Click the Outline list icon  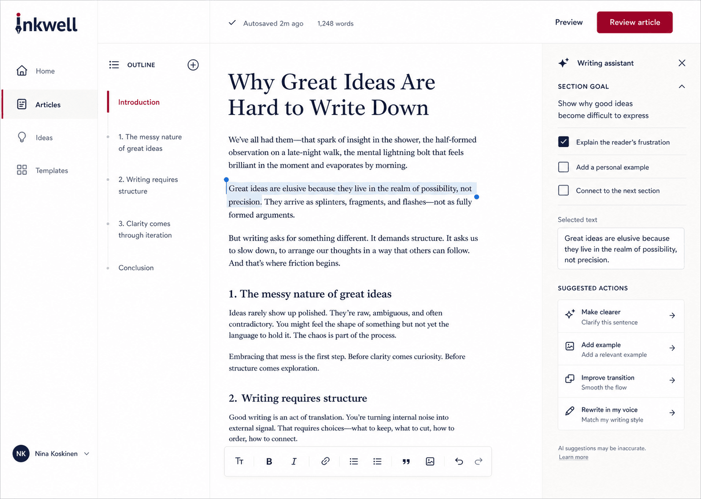click(114, 65)
